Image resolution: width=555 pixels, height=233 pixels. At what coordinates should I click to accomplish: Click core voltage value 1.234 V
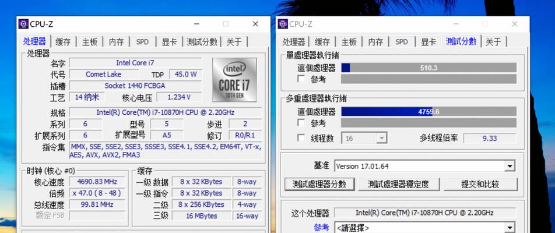point(179,97)
